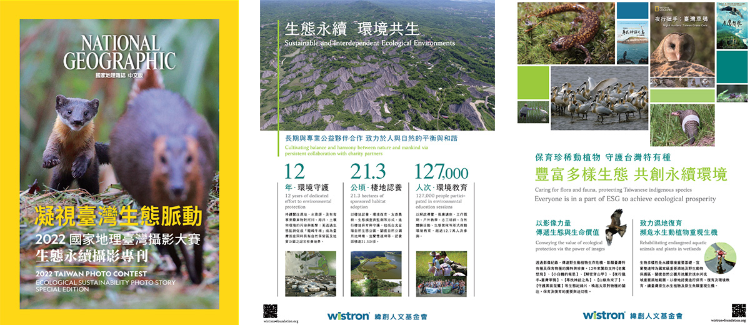Open the aerial badlands landscape photo

click(x=377, y=66)
